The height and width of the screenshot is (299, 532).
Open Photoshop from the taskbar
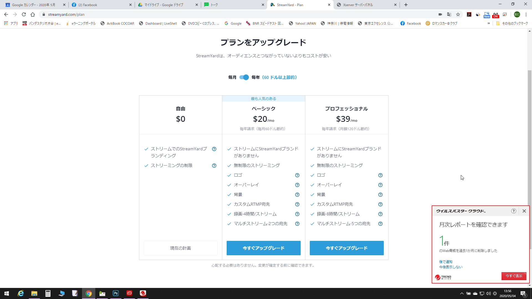[x=116, y=293]
